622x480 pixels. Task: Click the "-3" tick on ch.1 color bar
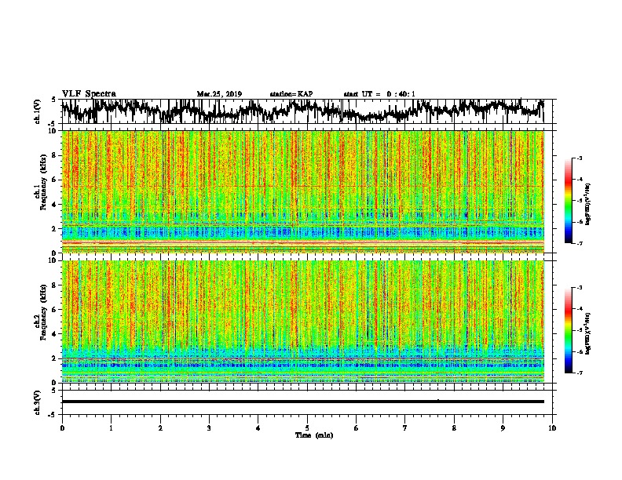[580, 158]
